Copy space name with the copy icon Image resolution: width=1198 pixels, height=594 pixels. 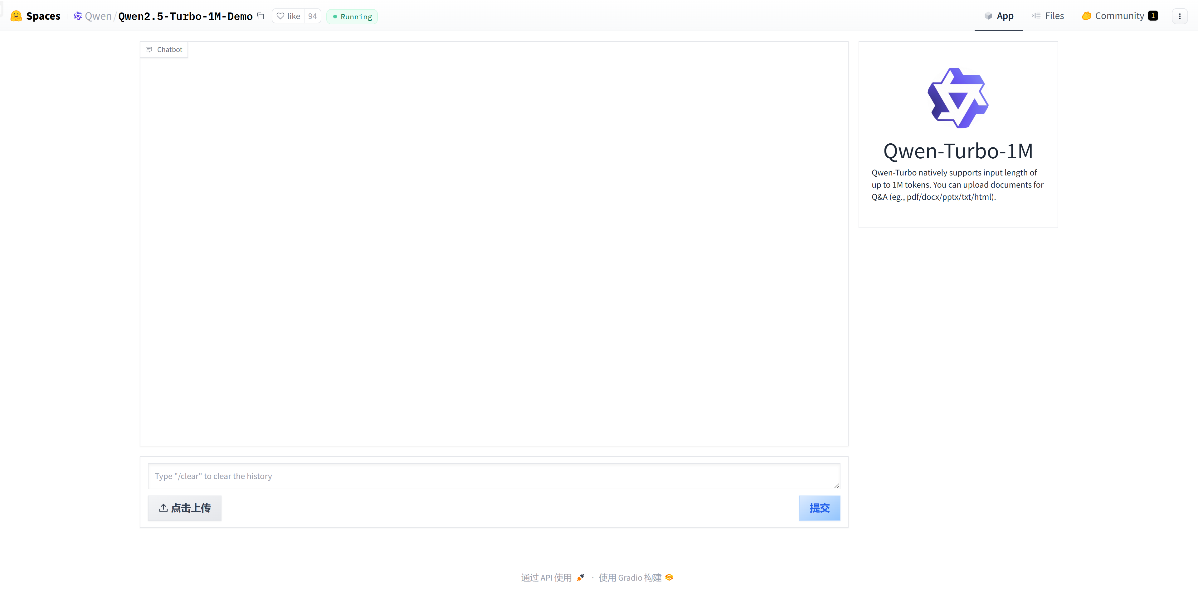point(261,16)
